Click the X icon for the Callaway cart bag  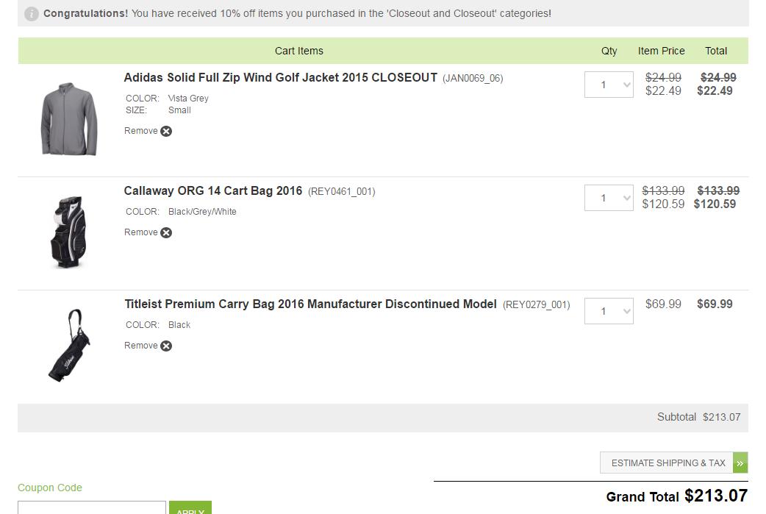point(166,233)
